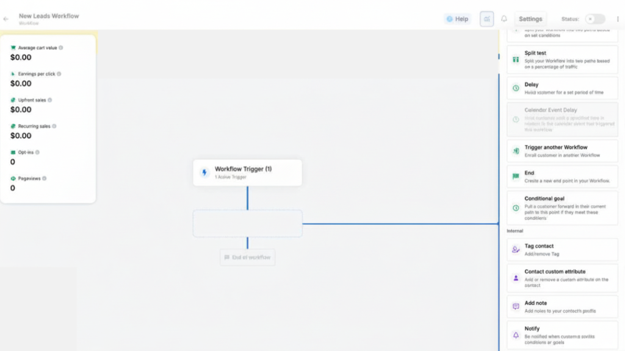The width and height of the screenshot is (625, 351).
Task: Click the End flag icon
Action: [x=516, y=177]
